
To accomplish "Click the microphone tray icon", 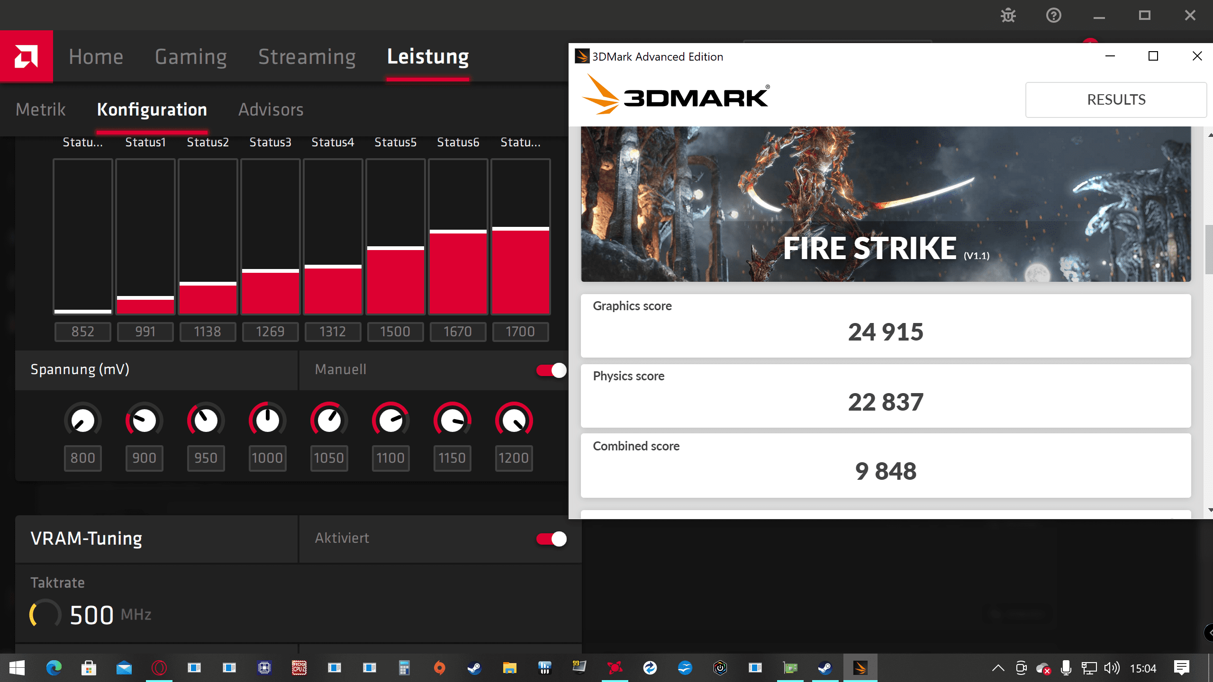I will [x=1066, y=668].
